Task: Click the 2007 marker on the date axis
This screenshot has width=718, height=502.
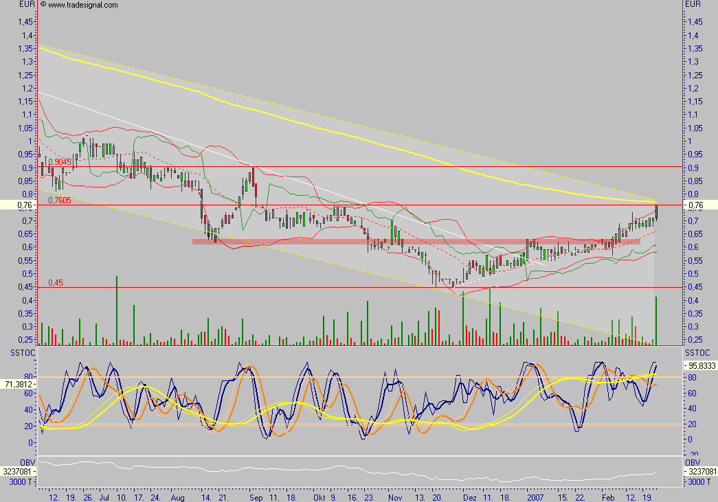Action: [x=535, y=494]
